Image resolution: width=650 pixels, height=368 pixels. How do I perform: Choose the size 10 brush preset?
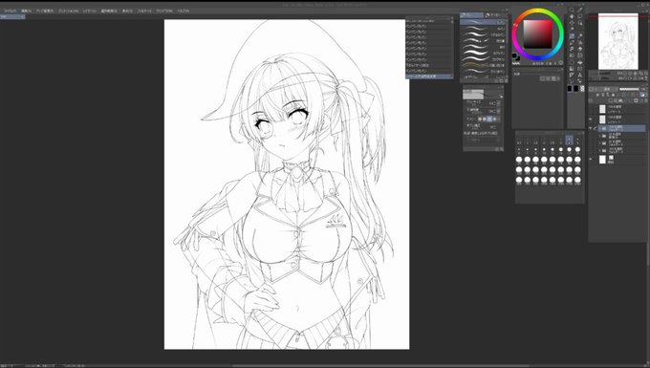544,151
